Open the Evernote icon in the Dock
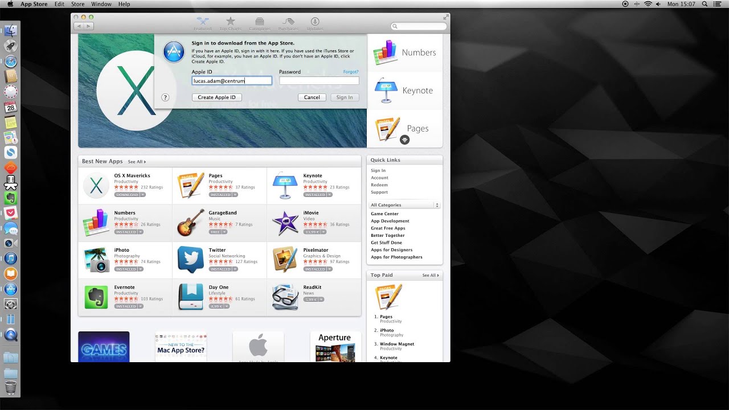The image size is (729, 410). click(x=11, y=198)
